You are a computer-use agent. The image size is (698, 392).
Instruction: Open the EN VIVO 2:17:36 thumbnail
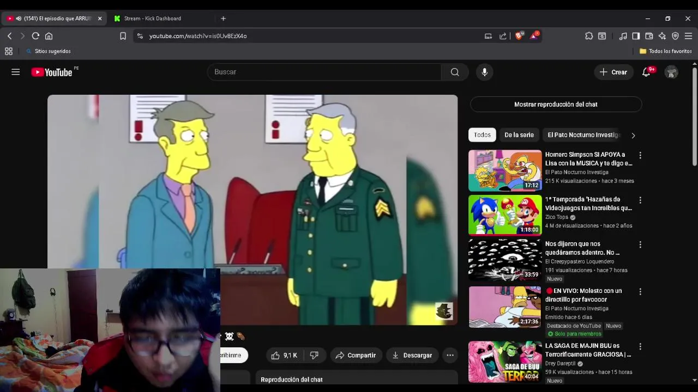pos(505,307)
